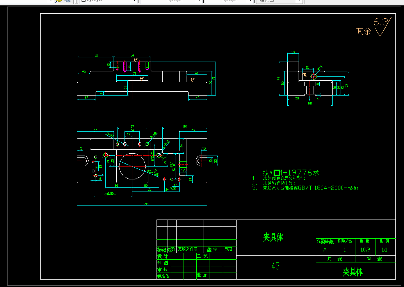Image resolution: width=404 pixels, height=287 pixels.
Task: Click the 审核 row label
Action: pyautogui.click(x=163, y=269)
